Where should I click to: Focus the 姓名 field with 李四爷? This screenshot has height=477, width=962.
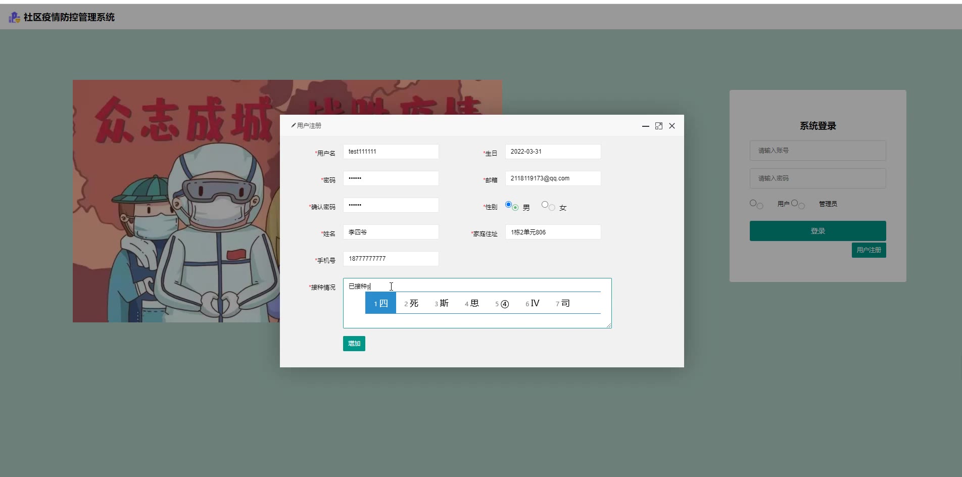(391, 232)
